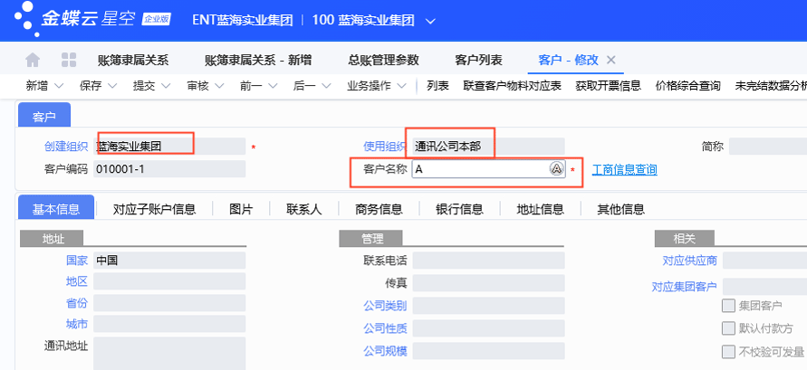Tick the 默认付款方 checkbox

[728, 328]
